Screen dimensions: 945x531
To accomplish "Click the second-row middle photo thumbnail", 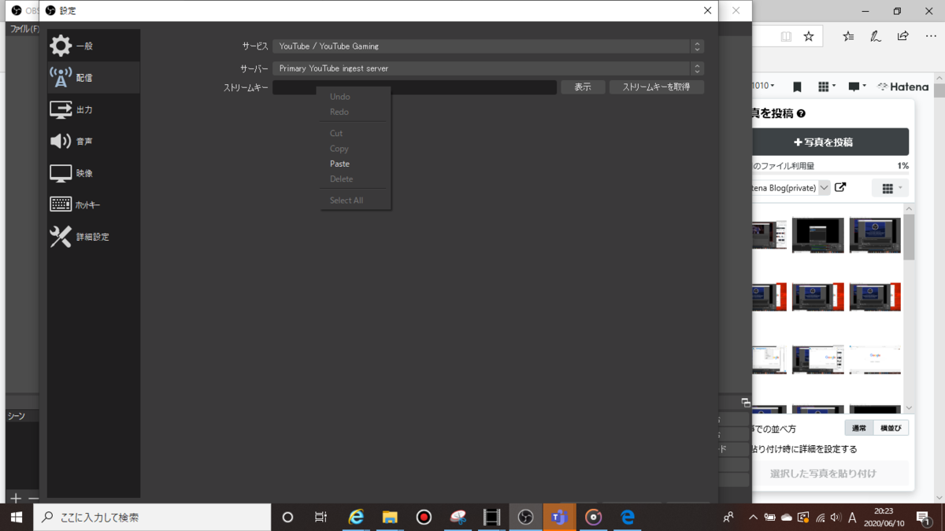I will click(x=818, y=297).
